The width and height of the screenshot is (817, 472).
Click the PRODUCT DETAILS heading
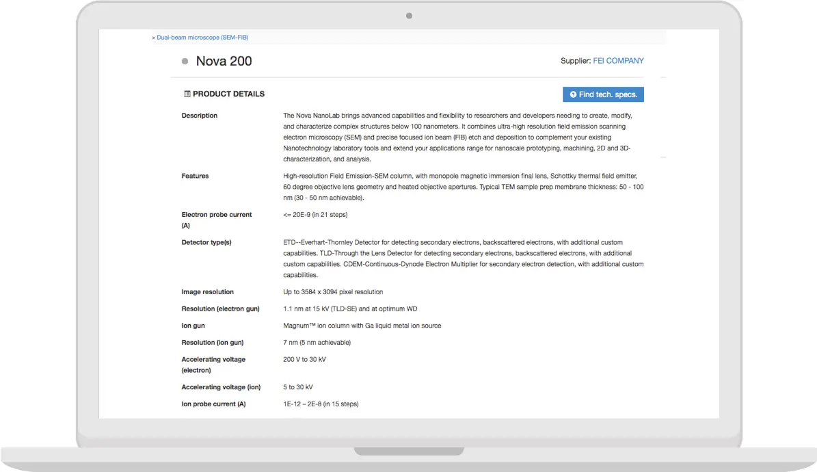tap(229, 94)
